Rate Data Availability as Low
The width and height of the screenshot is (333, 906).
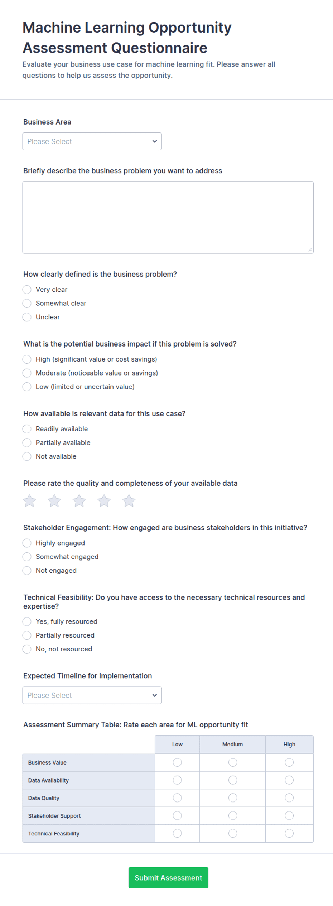tap(177, 780)
